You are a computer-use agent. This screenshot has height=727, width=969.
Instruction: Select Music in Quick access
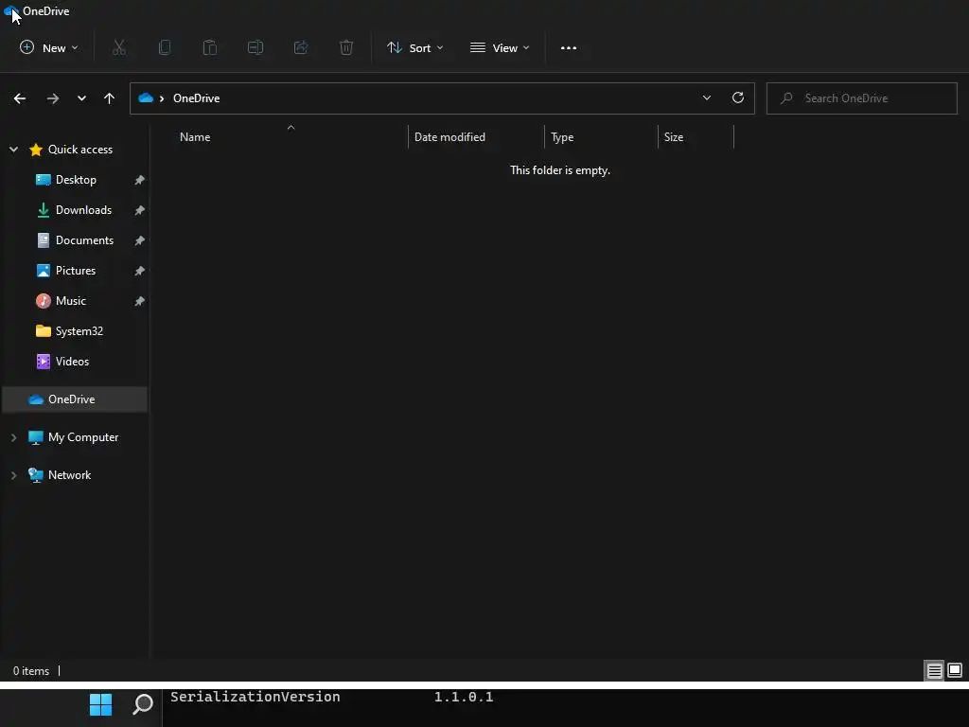(70, 301)
